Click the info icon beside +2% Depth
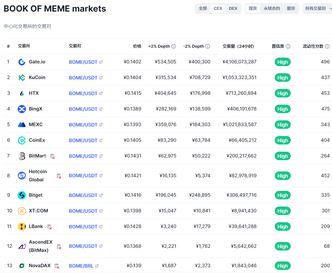Screen dimensions: 332x273 (x=173, y=46)
